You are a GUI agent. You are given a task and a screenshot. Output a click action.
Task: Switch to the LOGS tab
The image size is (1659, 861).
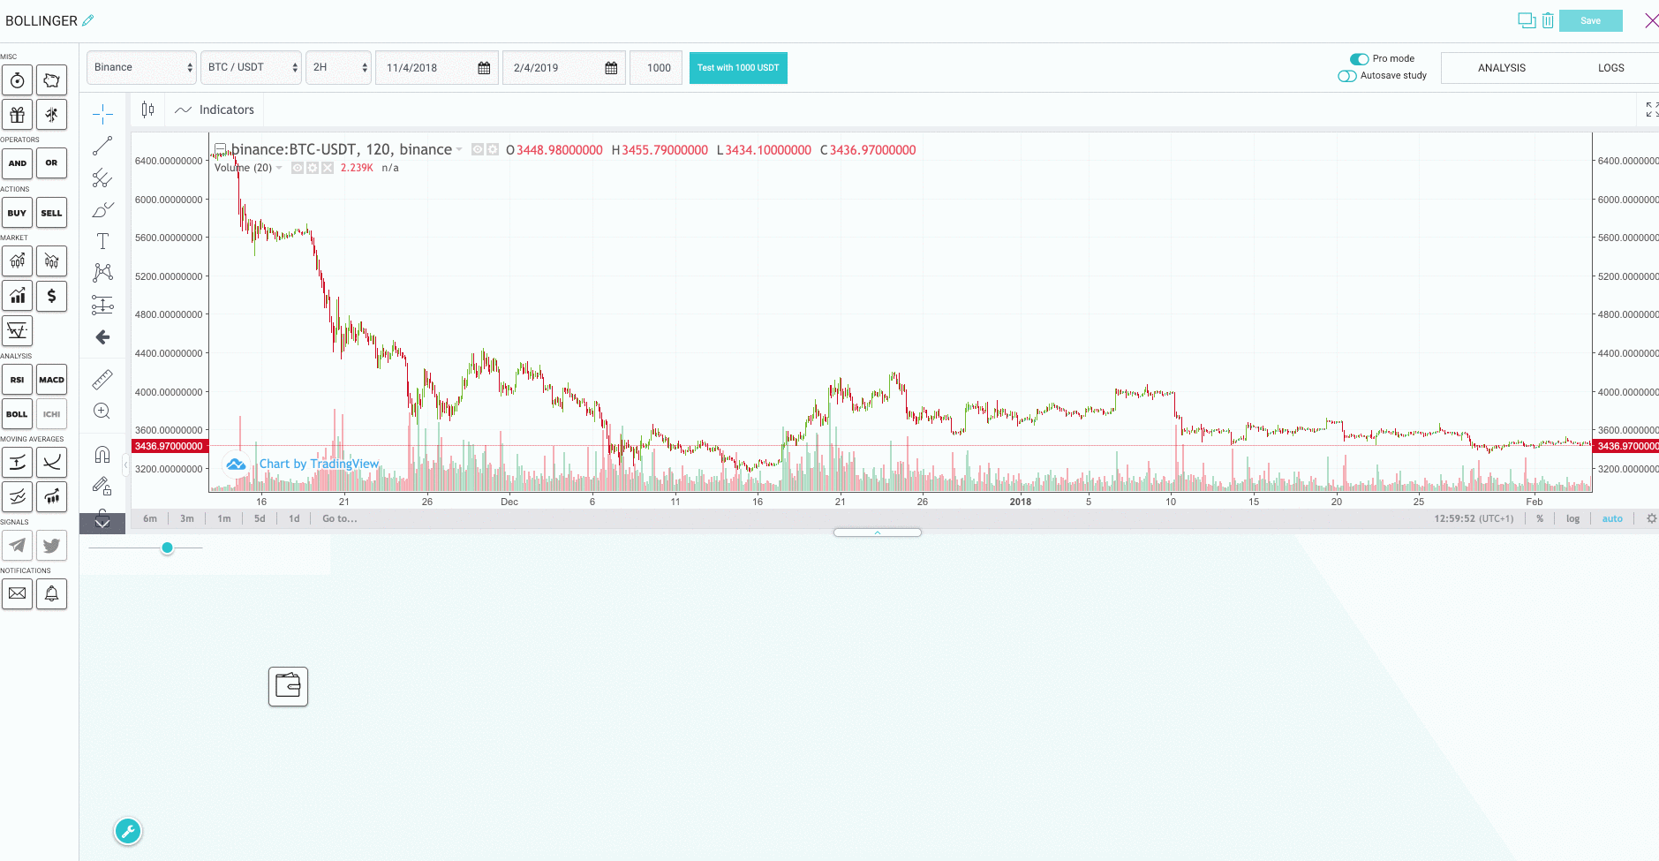pyautogui.click(x=1610, y=68)
